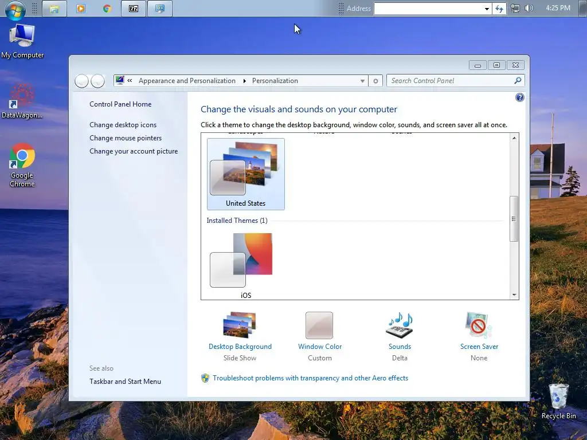Click into the taskbar Address field
This screenshot has height=440, width=587.
[x=428, y=9]
